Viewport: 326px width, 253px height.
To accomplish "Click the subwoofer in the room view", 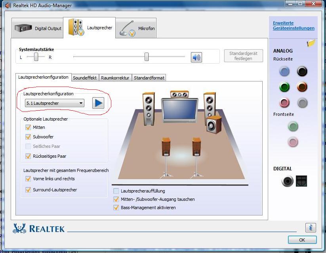I will pyautogui.click(x=214, y=125).
